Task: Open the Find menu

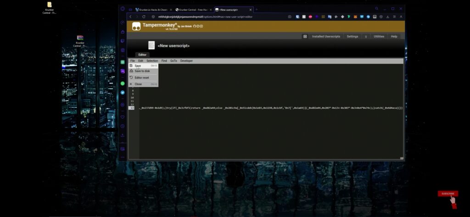Action: 164,61
